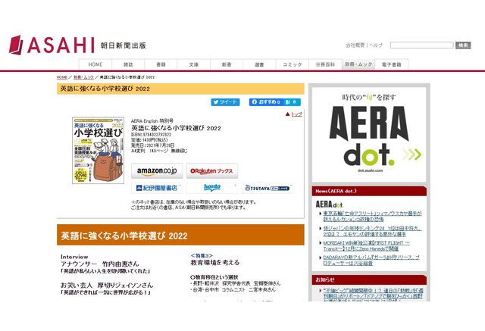Open the book cover thumbnail image
Image resolution: width=485 pixels, height=331 pixels.
point(98,151)
